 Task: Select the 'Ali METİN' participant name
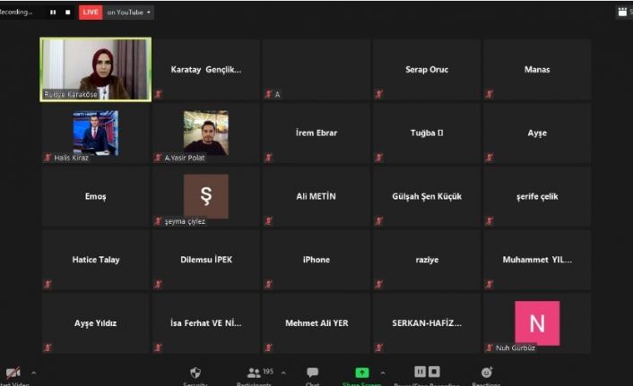316,196
